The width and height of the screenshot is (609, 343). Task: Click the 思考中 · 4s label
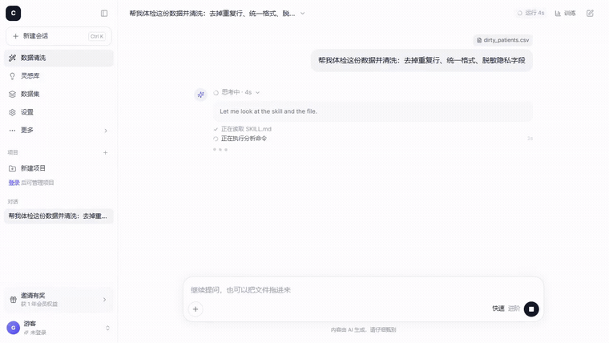236,92
